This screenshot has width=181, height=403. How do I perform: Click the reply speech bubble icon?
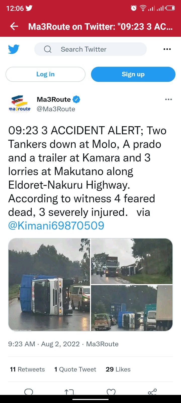29,392
